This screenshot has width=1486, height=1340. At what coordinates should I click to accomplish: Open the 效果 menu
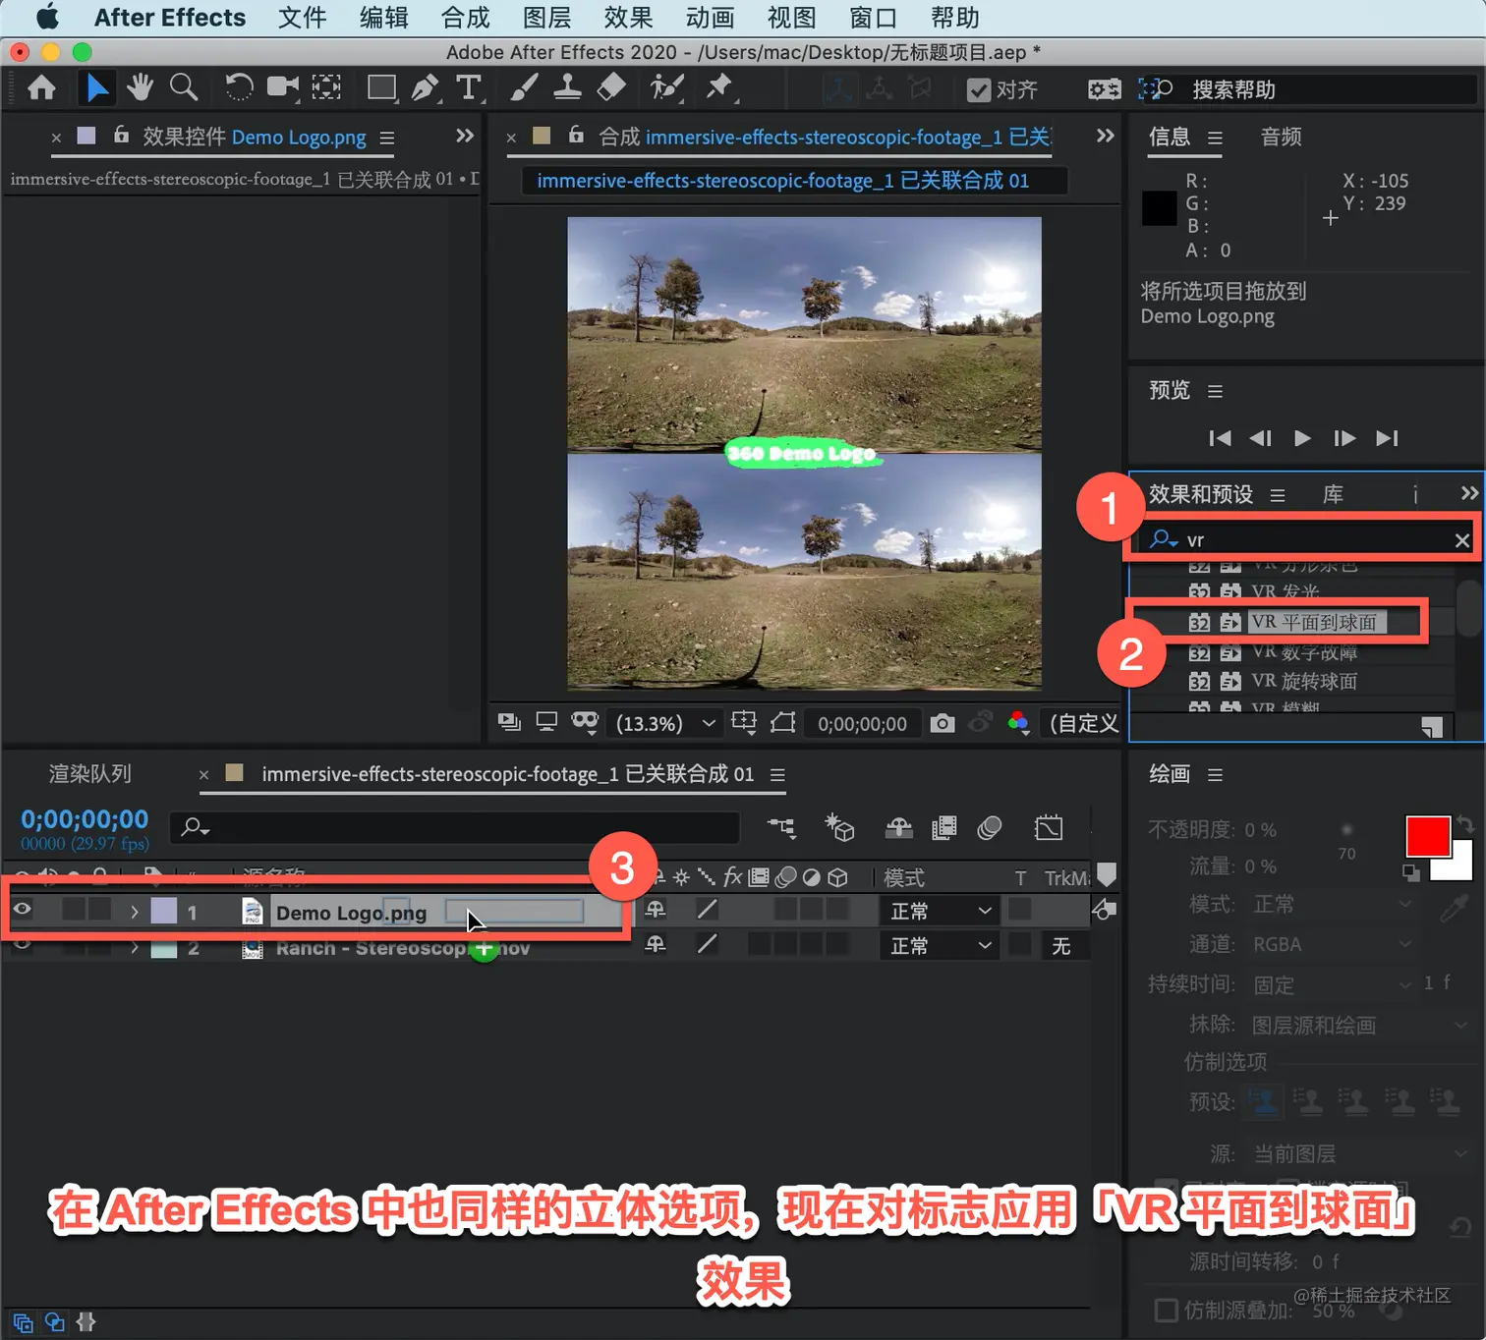(628, 18)
